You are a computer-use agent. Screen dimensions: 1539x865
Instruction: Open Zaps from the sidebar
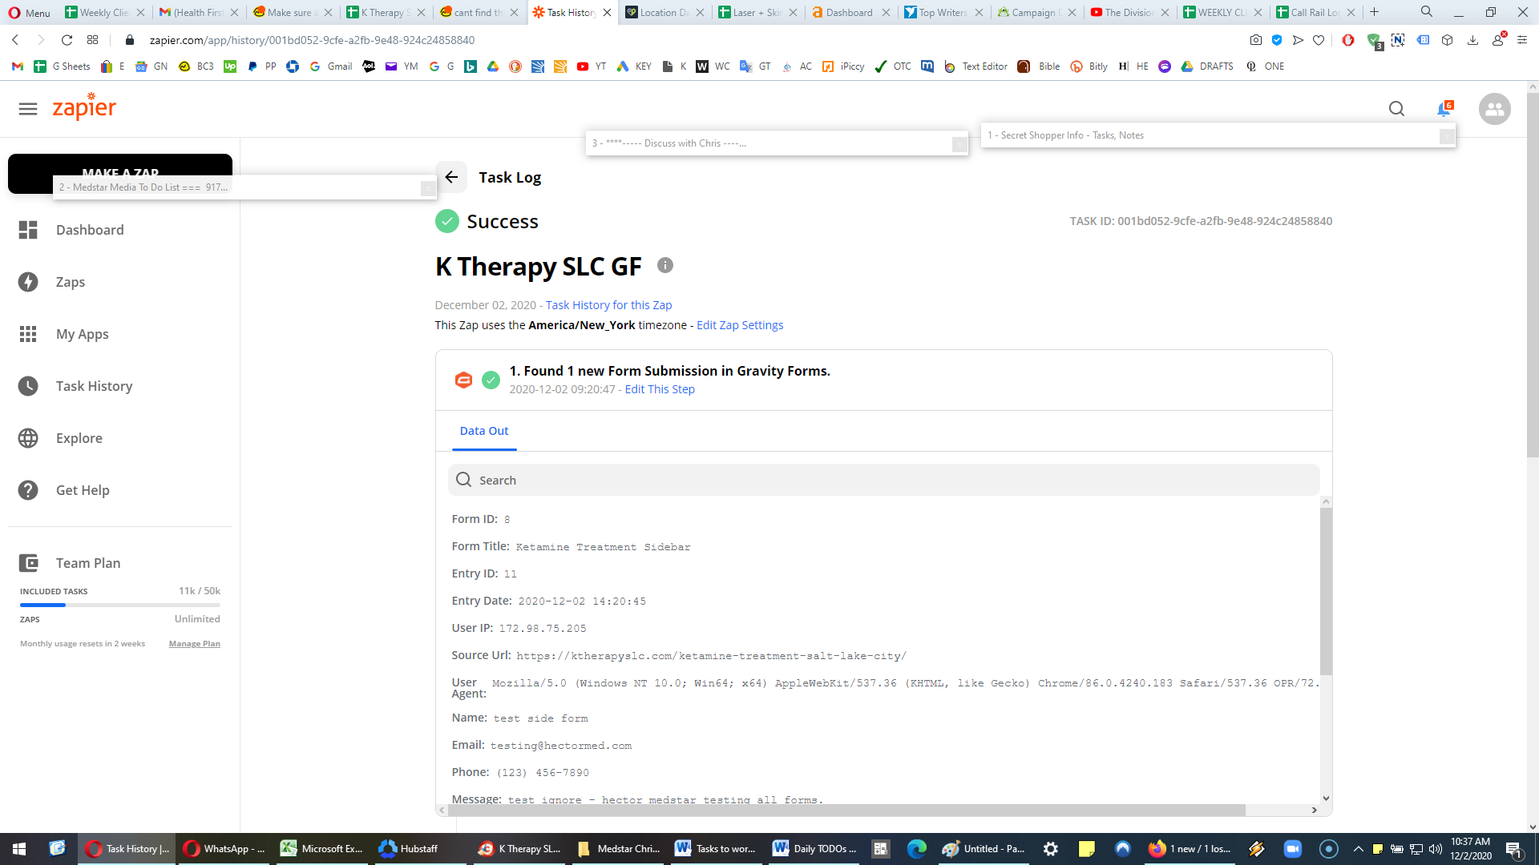coord(71,282)
